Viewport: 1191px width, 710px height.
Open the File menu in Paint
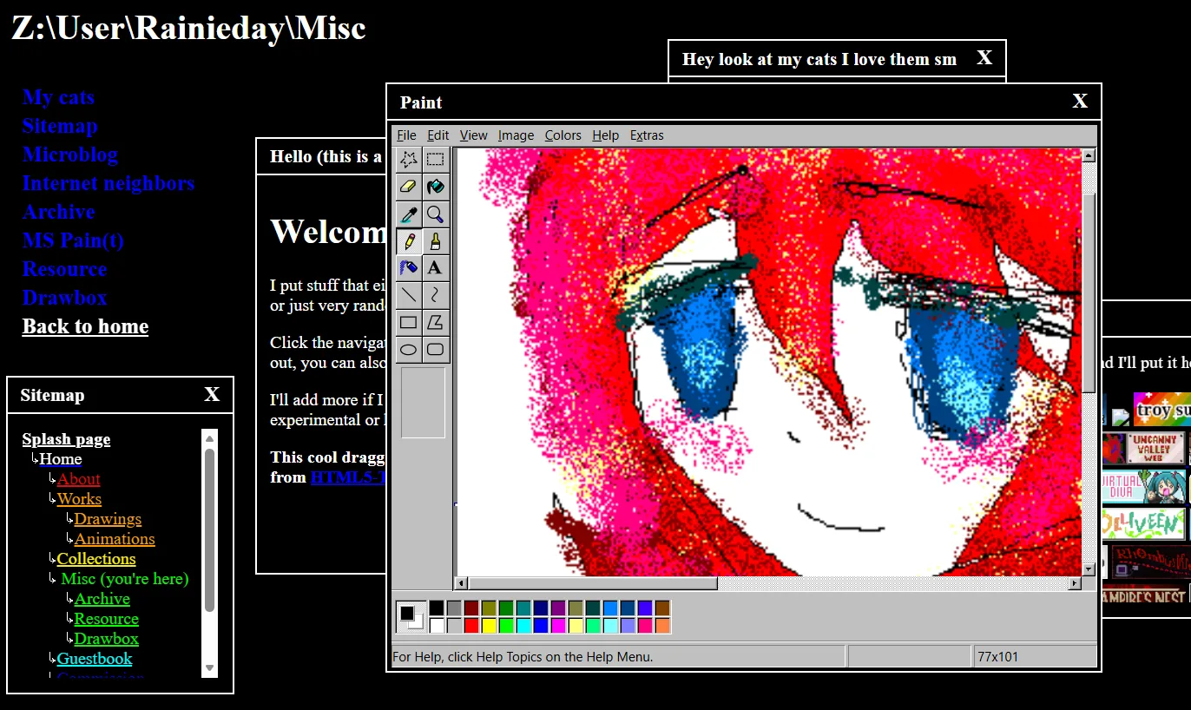coord(406,135)
